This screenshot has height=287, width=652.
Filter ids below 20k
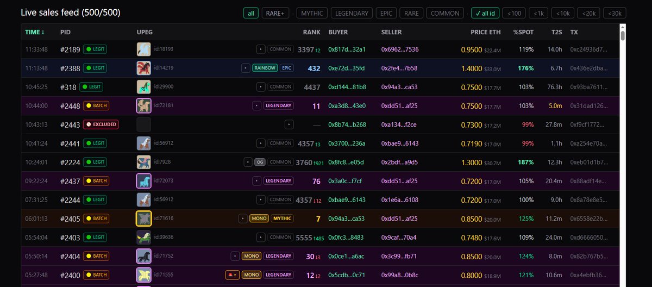(588, 13)
